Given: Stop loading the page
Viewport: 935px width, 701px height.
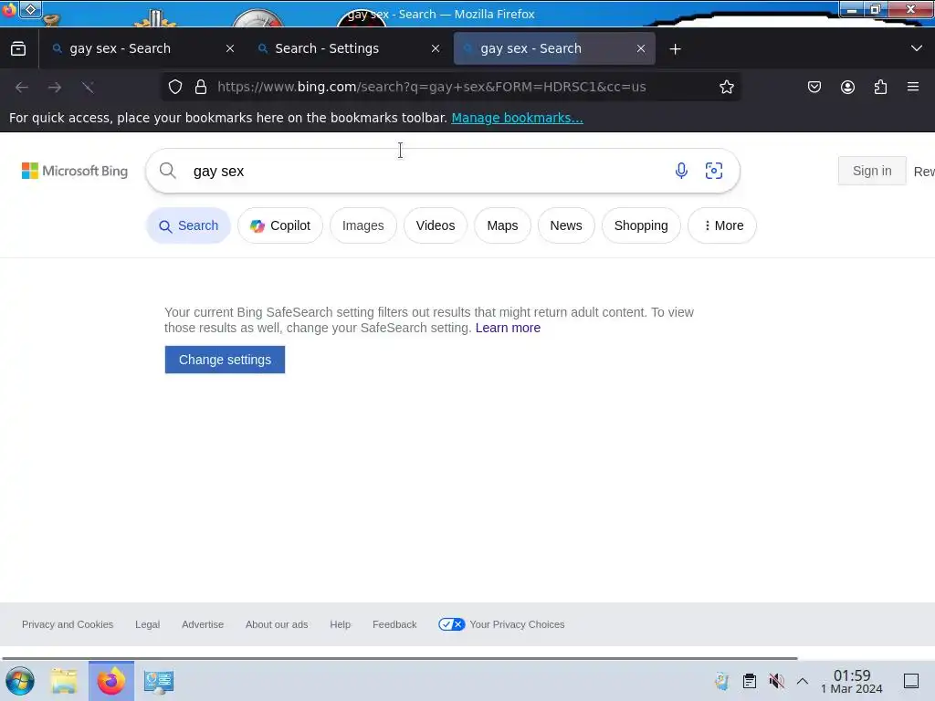Looking at the screenshot, I should [x=88, y=87].
